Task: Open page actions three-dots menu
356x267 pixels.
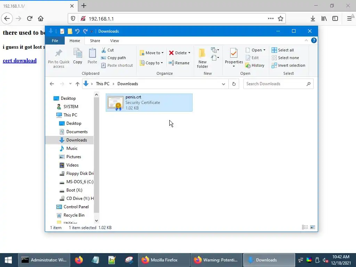Action: tap(270, 19)
